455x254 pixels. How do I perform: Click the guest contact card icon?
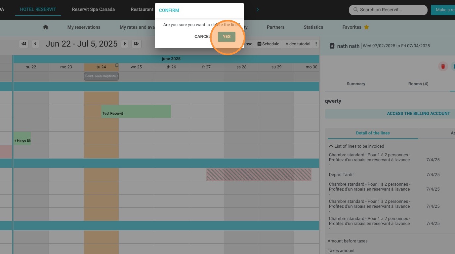(333, 46)
